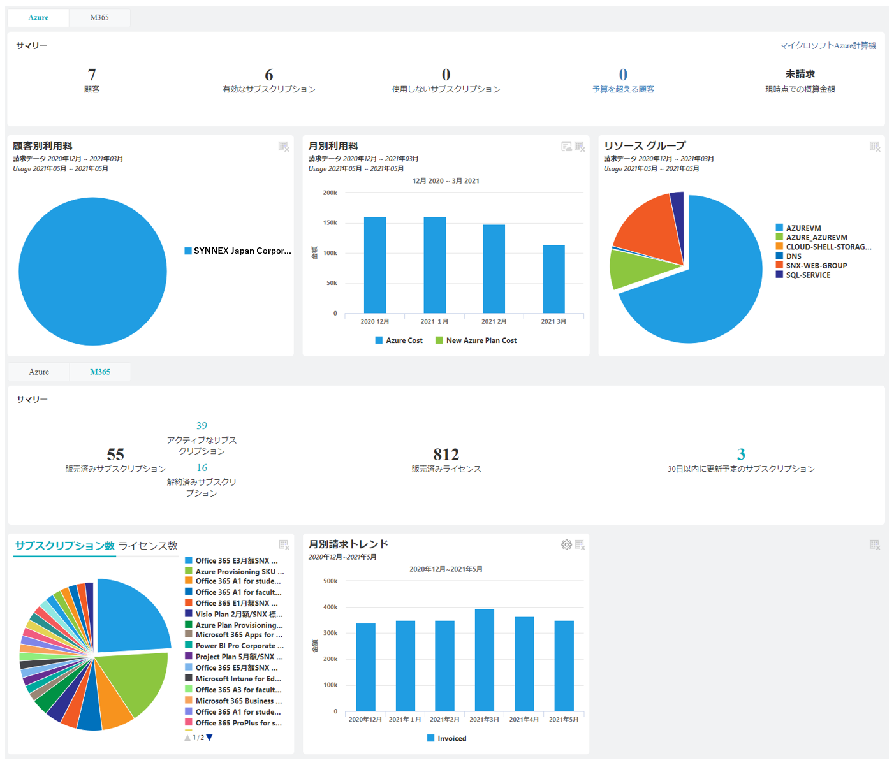The width and height of the screenshot is (894, 765).
Task: Export the 月別利用料 chart to Excel
Action: point(580,147)
